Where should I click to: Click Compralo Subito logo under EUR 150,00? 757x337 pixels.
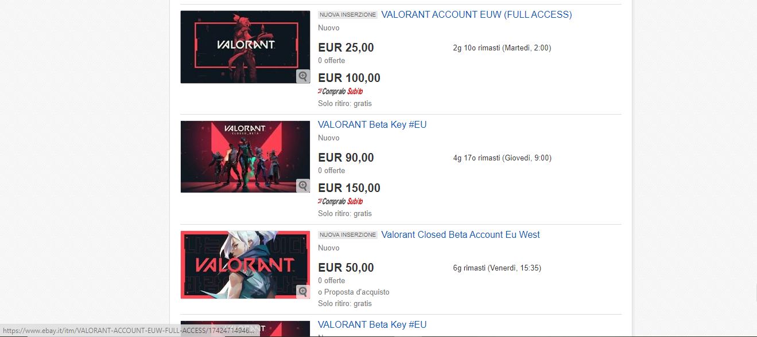(x=340, y=201)
